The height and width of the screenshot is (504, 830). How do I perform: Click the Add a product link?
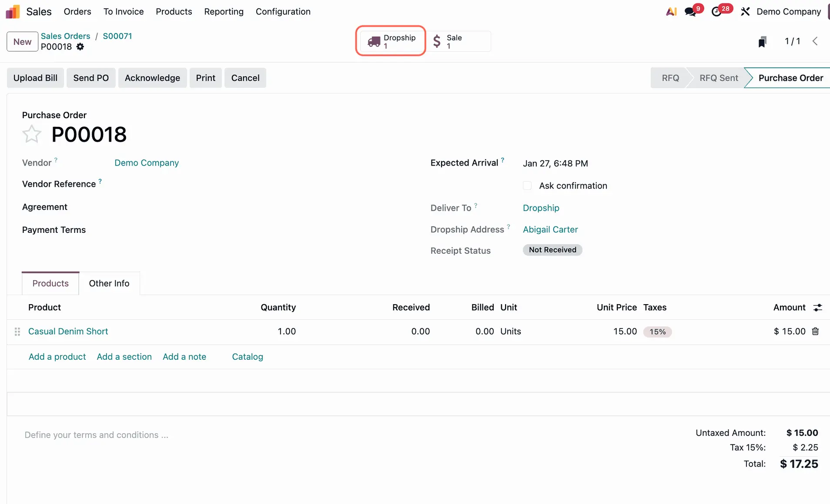pyautogui.click(x=57, y=357)
